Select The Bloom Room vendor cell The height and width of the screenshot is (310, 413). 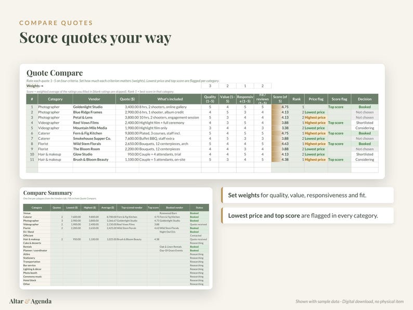coord(94,149)
